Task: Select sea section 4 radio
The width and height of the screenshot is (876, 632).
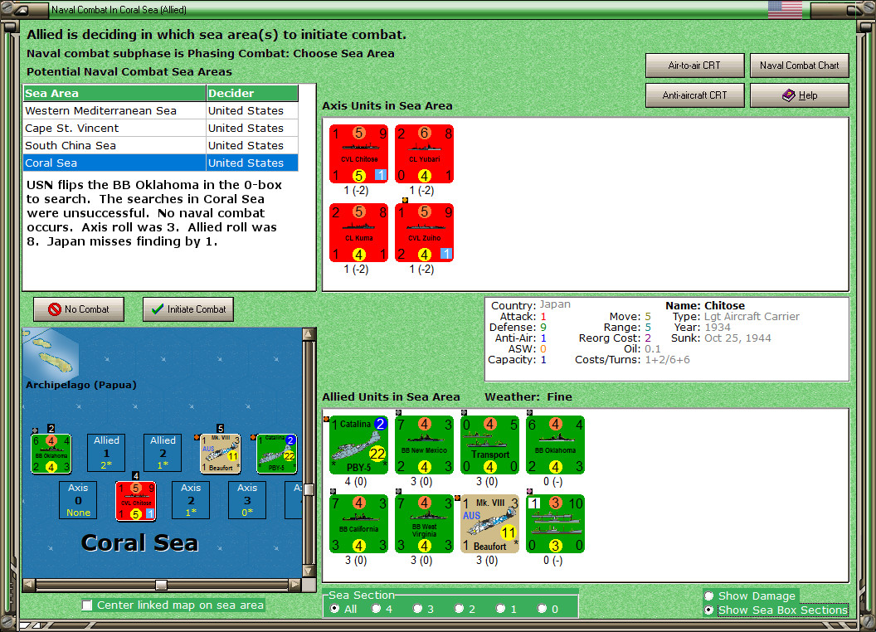Action: (x=377, y=609)
